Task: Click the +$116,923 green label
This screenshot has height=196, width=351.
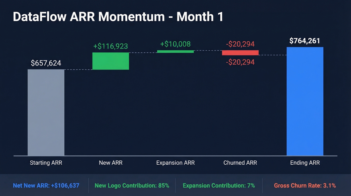Action: pyautogui.click(x=111, y=46)
